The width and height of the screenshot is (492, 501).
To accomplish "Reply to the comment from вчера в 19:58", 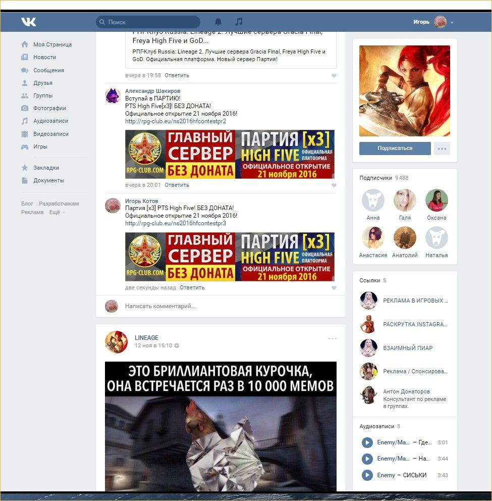I will tap(177, 75).
